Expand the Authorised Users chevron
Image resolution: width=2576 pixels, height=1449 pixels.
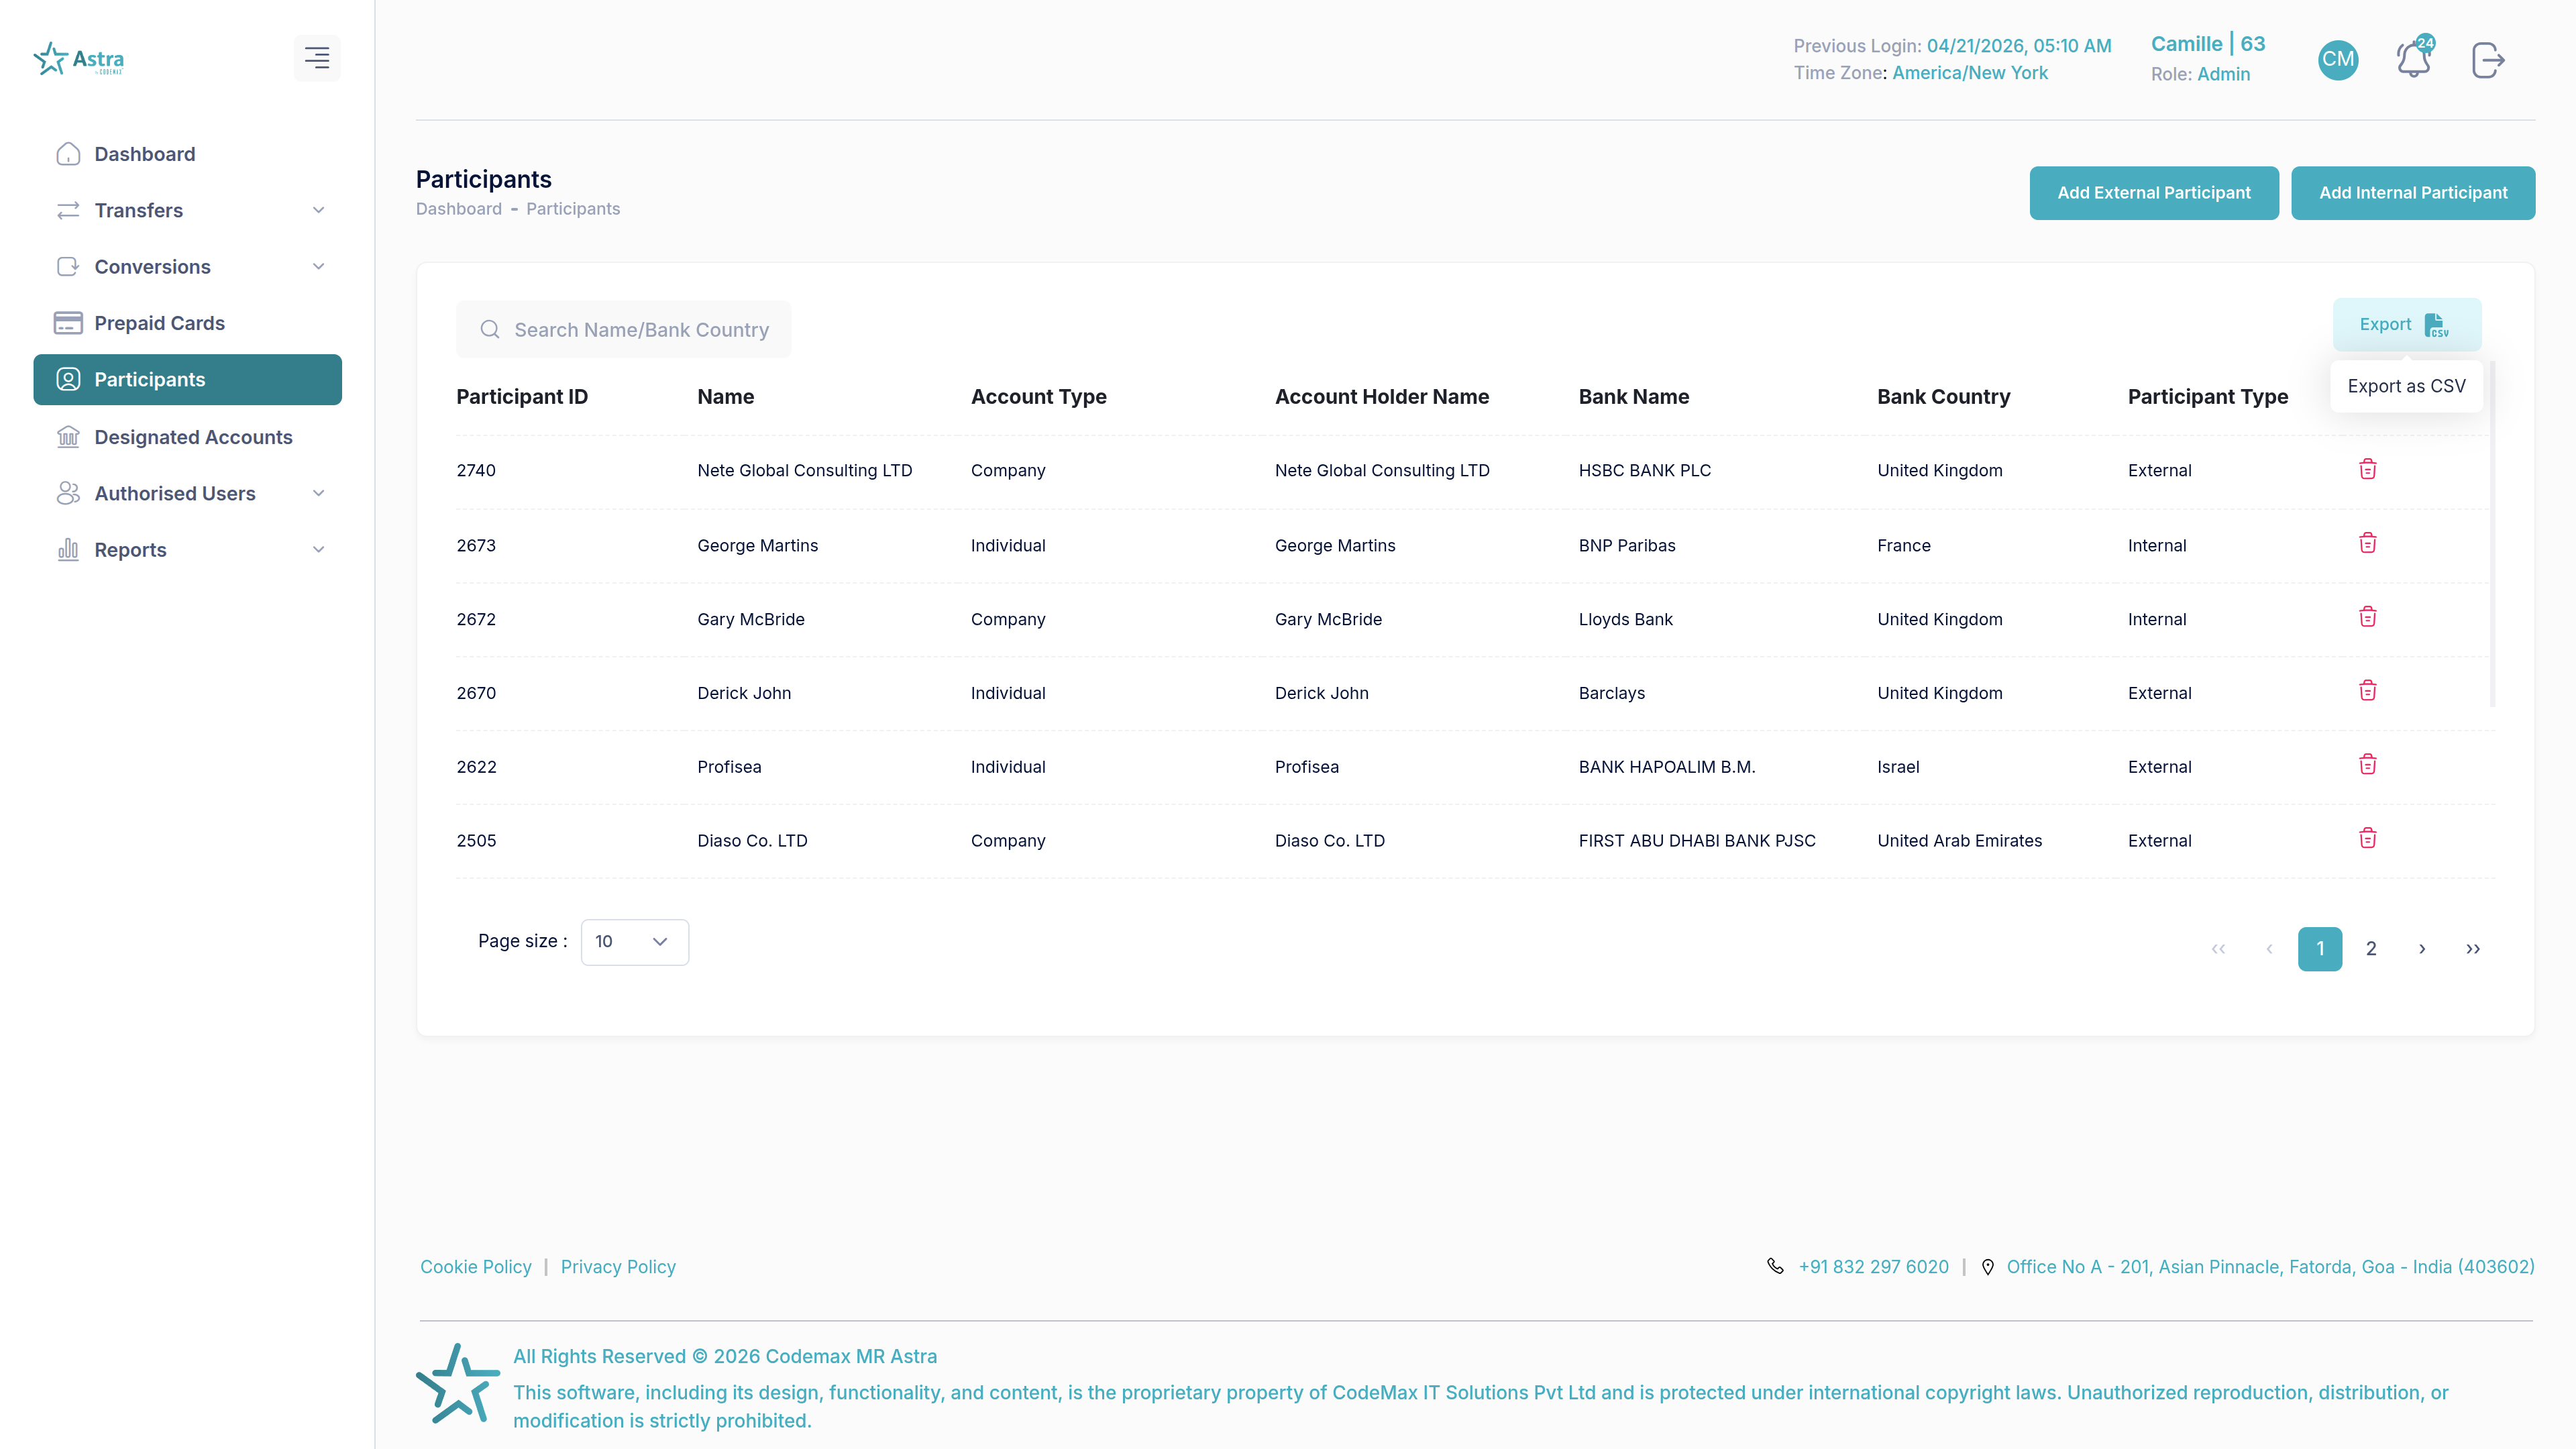coord(319,493)
